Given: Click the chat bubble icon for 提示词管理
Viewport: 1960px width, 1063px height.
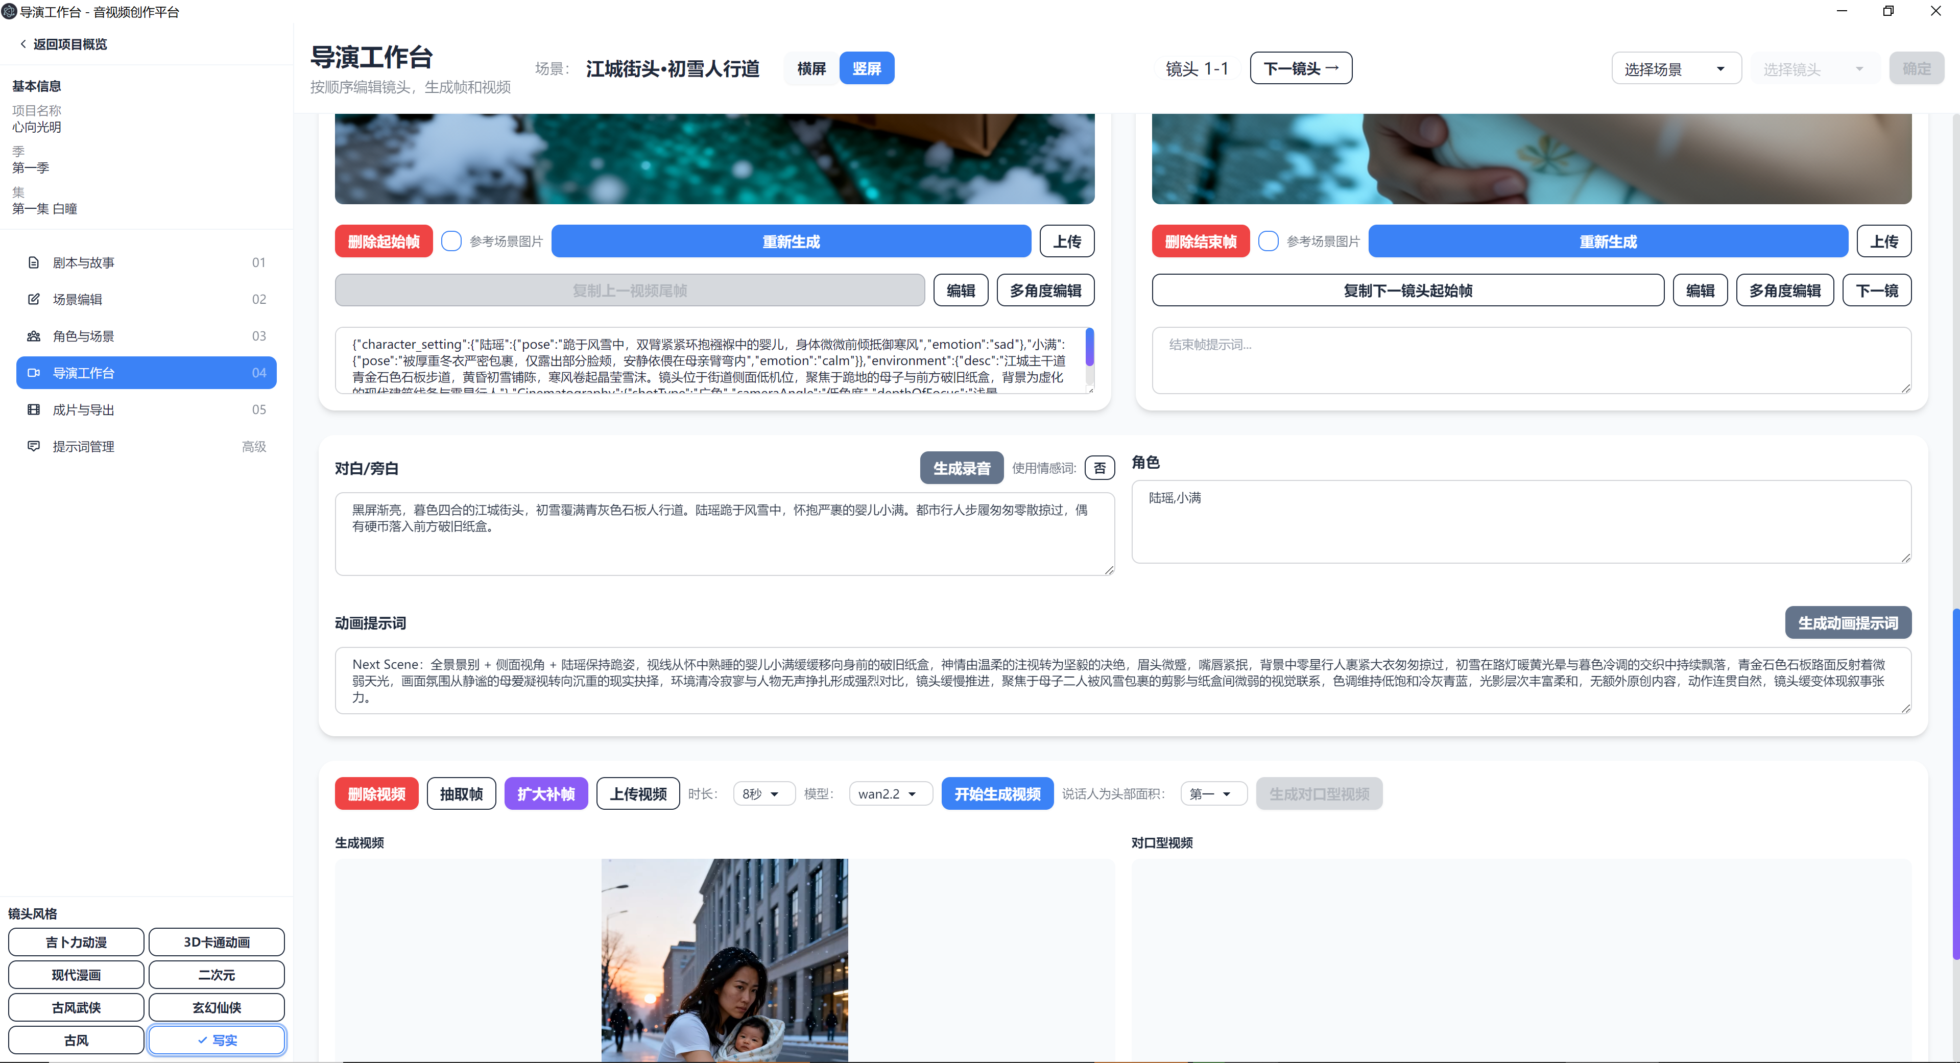Looking at the screenshot, I should [34, 446].
